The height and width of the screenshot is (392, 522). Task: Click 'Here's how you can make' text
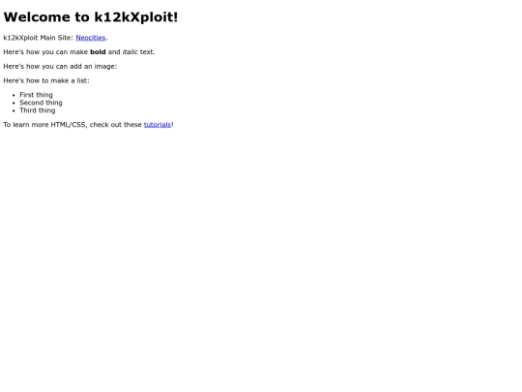pos(45,52)
